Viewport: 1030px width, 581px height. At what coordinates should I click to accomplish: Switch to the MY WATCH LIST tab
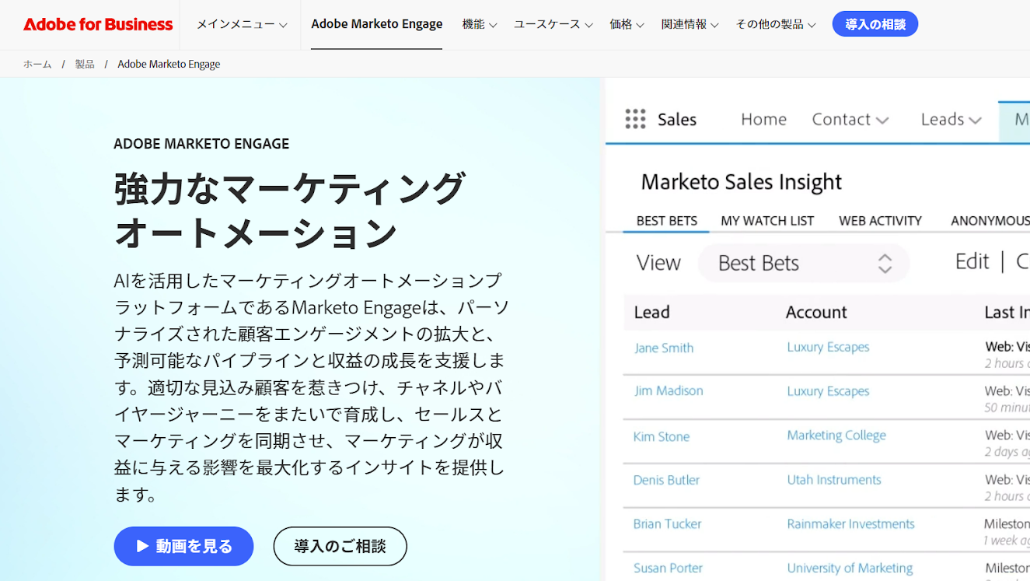(x=766, y=220)
